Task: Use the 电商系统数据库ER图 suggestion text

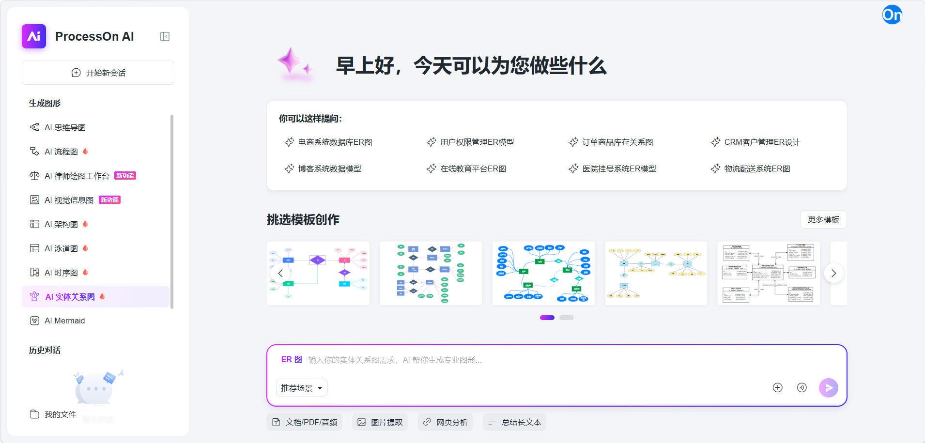Action: coord(335,142)
